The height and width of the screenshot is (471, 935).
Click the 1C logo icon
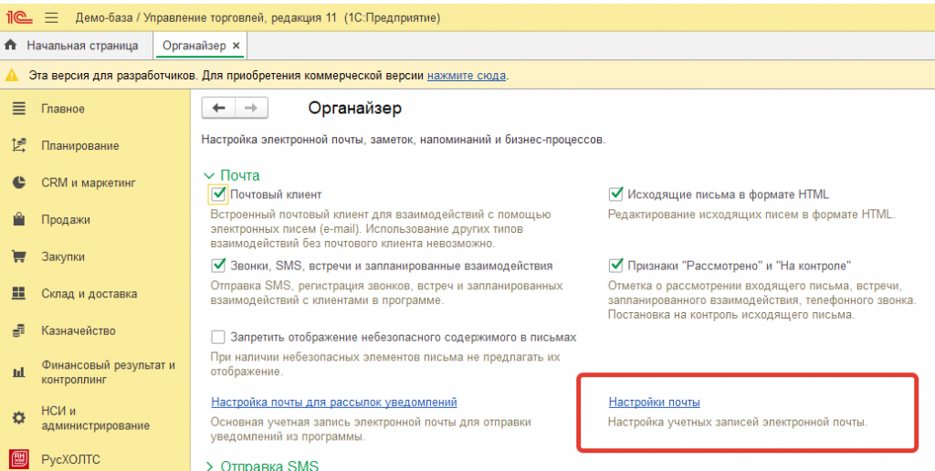click(19, 17)
